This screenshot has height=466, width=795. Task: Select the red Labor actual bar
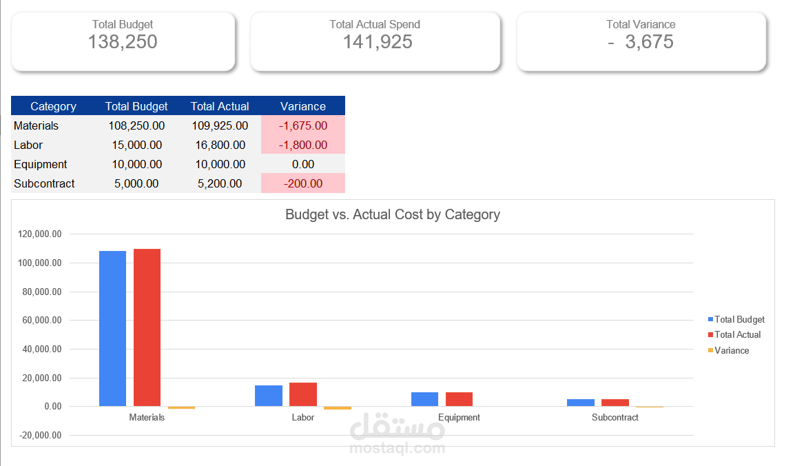coord(303,394)
